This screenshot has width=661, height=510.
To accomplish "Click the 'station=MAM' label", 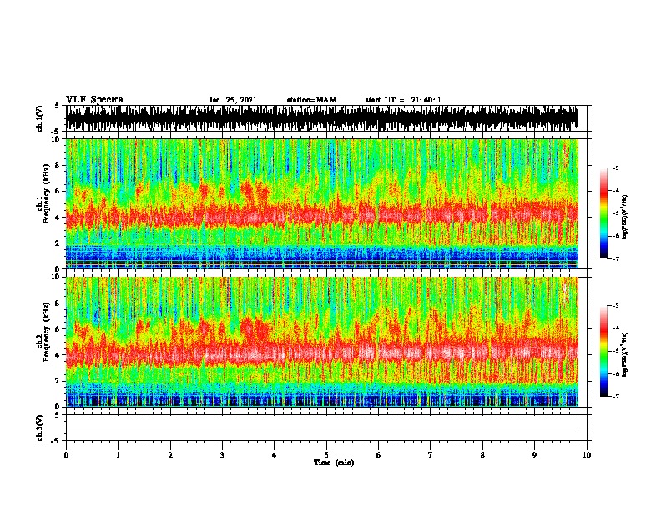I will pyautogui.click(x=312, y=100).
